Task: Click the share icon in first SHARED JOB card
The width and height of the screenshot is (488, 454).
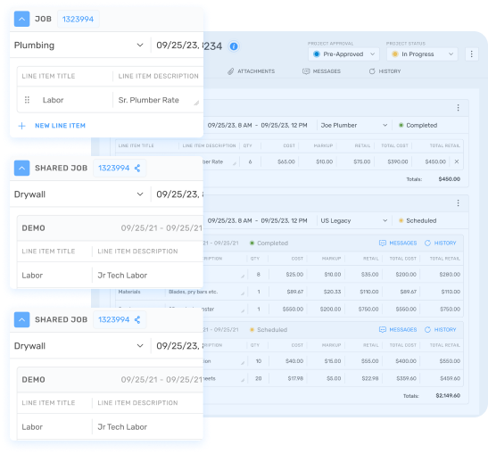Action: tap(137, 168)
